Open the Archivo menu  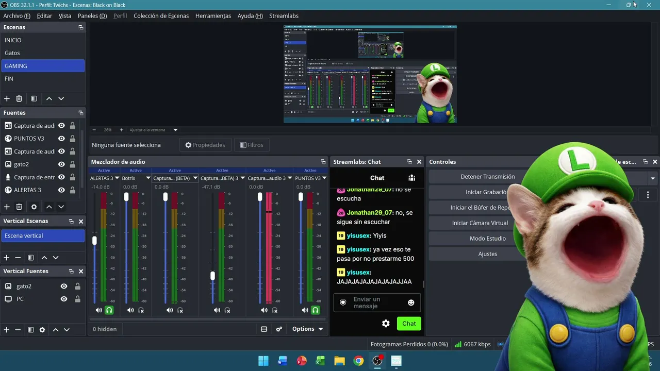17,16
